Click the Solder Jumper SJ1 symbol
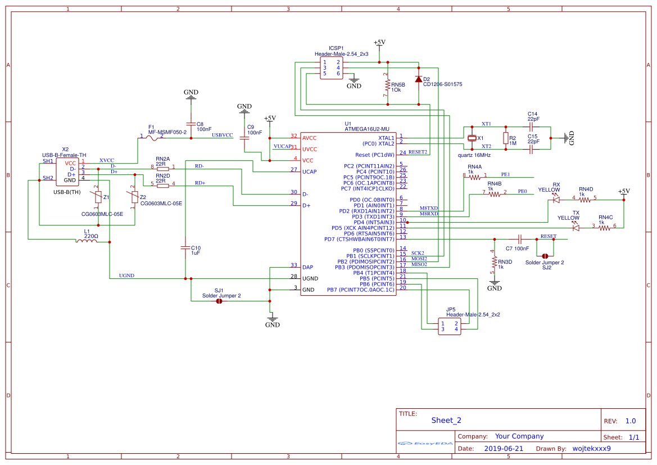Screen dimensions: 657x465 [219, 301]
